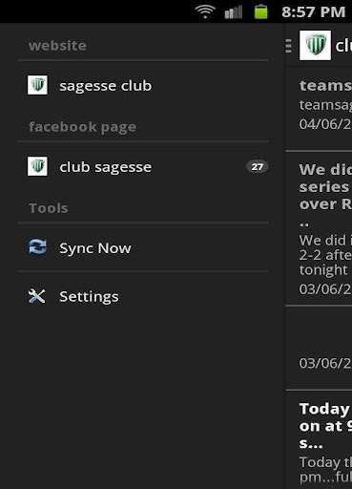Viewport: 352px width, 489px height.
Task: Select the Sync Now label
Action: tap(95, 248)
